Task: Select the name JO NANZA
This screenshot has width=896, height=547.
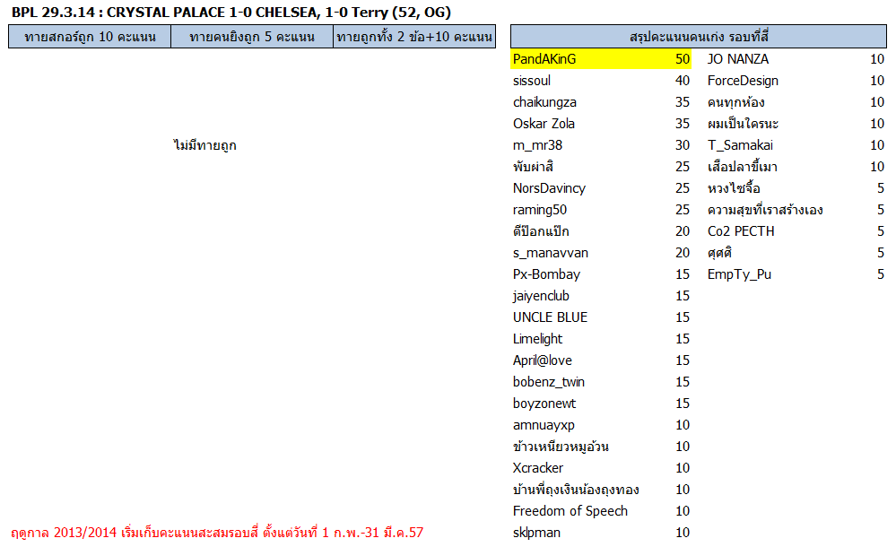Action: click(x=738, y=59)
